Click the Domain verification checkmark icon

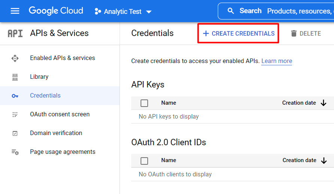[15, 133]
